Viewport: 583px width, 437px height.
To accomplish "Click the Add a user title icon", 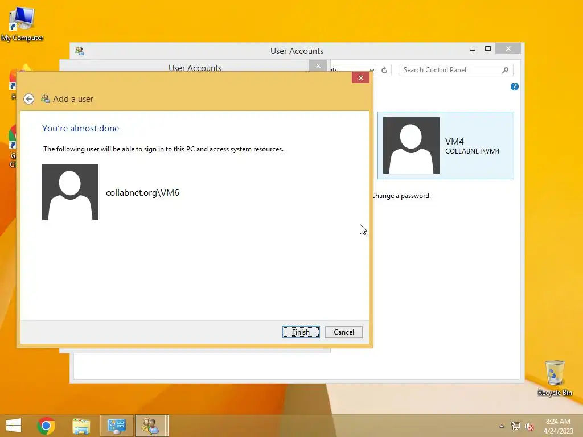I will 46,99.
